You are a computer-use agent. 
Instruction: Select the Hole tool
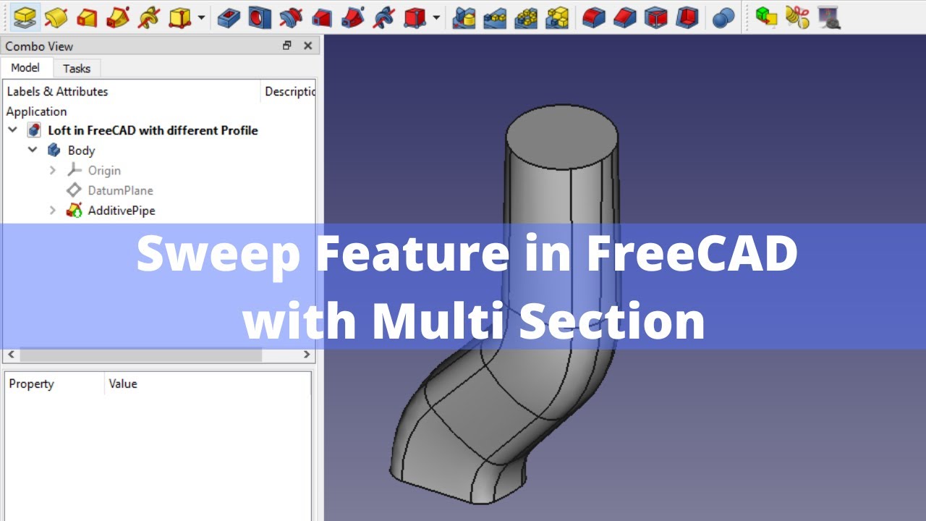[x=259, y=17]
